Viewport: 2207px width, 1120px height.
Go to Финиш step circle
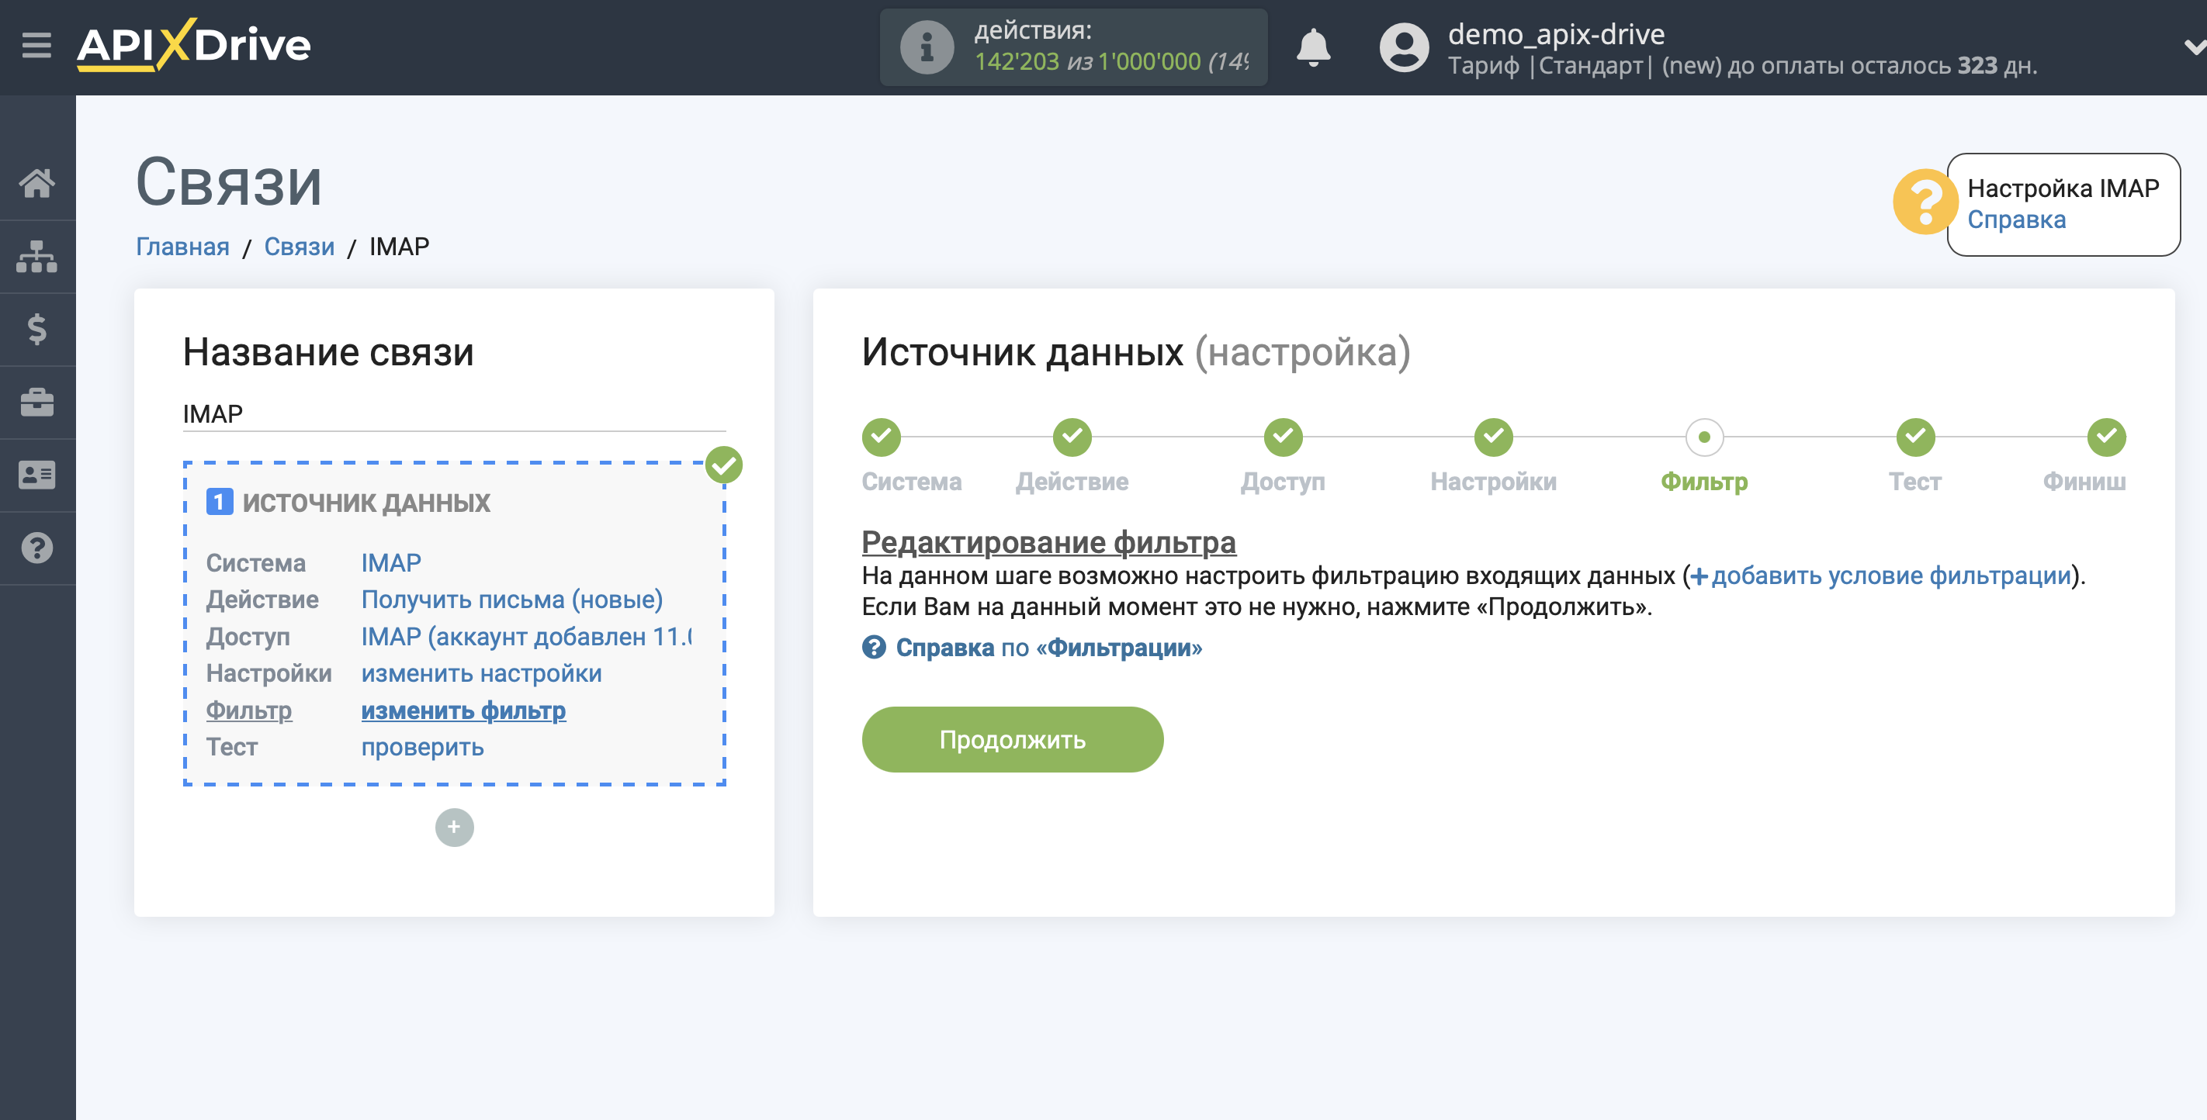pyautogui.click(x=2106, y=437)
